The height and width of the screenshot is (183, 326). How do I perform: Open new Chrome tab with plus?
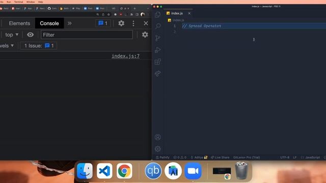tap(134, 9)
